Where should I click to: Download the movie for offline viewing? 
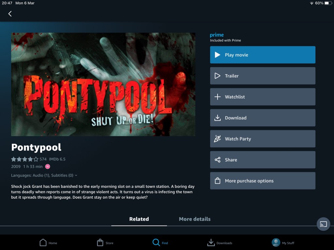tap(263, 118)
